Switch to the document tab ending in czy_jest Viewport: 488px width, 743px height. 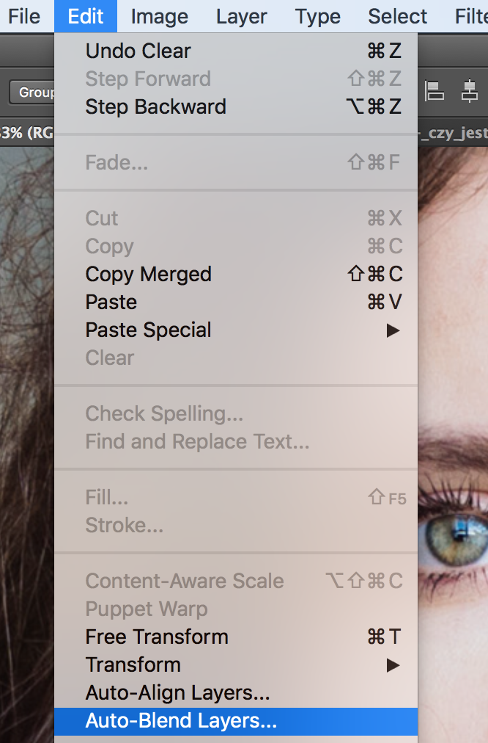pos(454,133)
